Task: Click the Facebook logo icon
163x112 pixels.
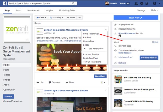Action: 5,3
